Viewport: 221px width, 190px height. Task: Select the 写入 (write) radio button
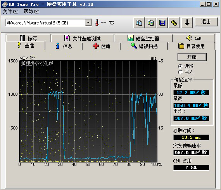coord(180,72)
